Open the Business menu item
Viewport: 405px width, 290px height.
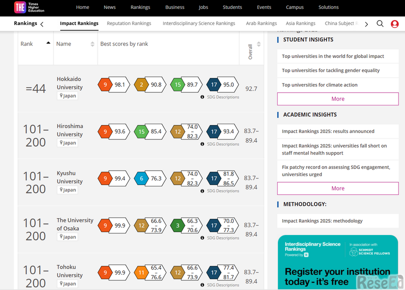click(175, 7)
